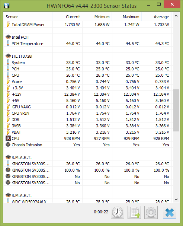Click the Intel PCH chip icon
This screenshot has height=226, width=183.
[x=8, y=37]
